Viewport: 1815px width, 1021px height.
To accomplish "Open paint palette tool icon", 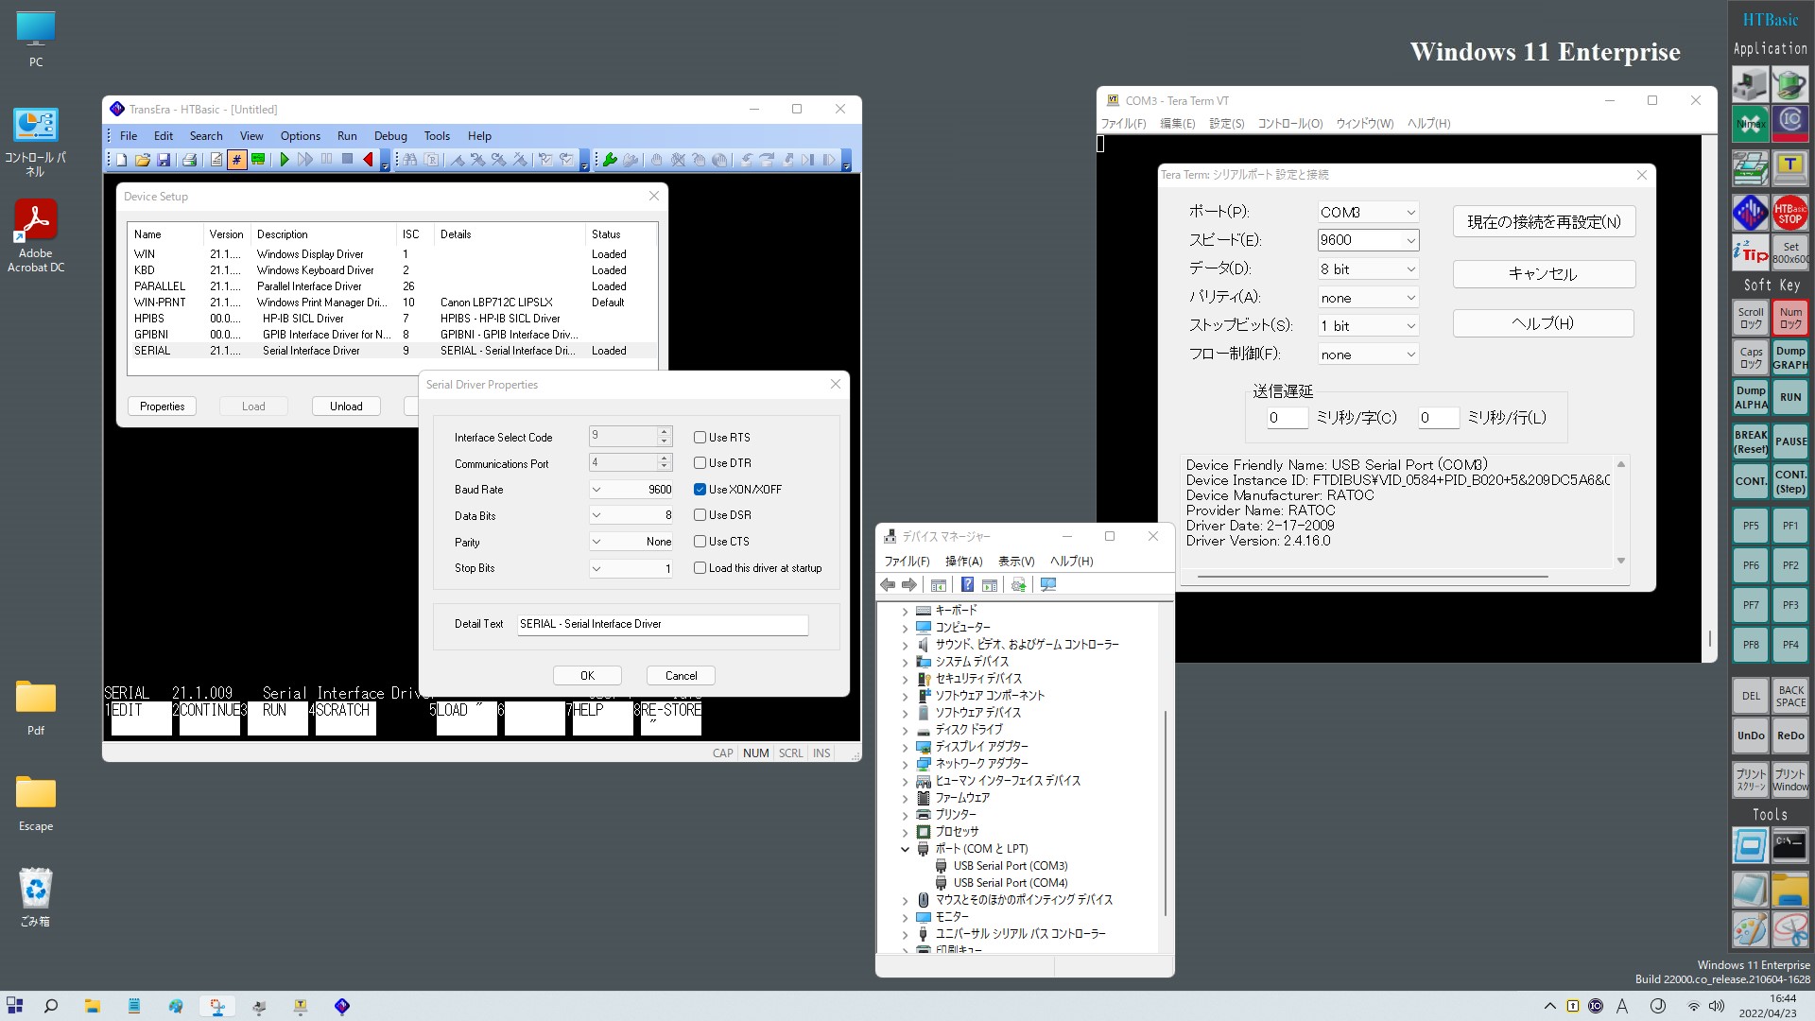I will pyautogui.click(x=1750, y=929).
